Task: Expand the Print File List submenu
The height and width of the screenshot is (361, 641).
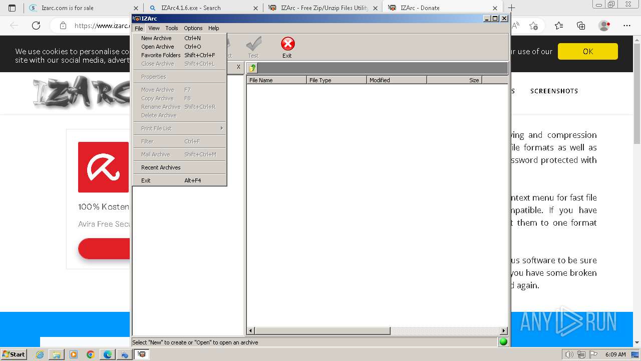Action: [180, 128]
